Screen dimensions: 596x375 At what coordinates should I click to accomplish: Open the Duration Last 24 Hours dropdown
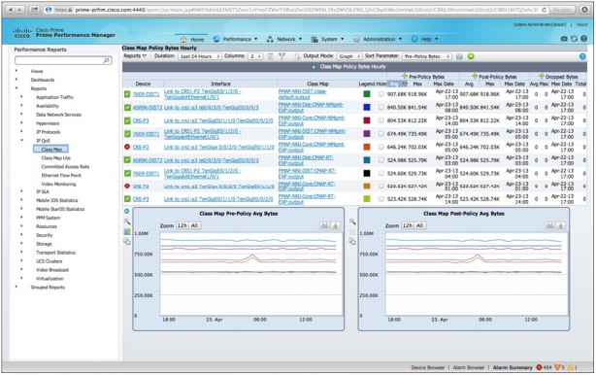pyautogui.click(x=200, y=56)
